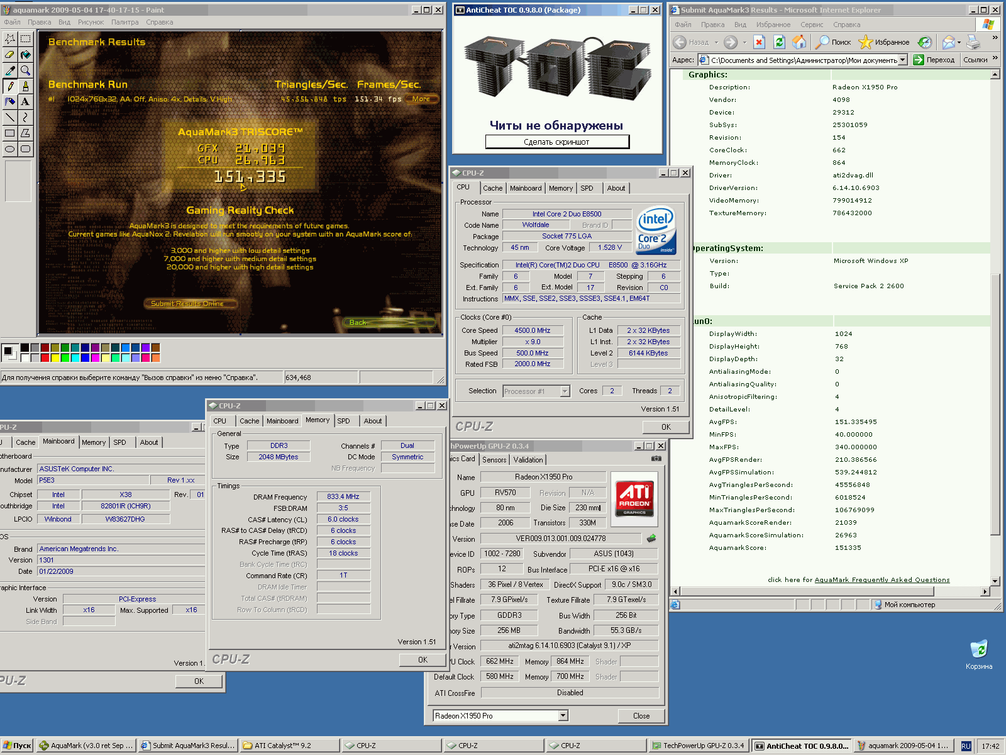
Task: Select the Pencil tool in Paint
Action: tap(10, 86)
